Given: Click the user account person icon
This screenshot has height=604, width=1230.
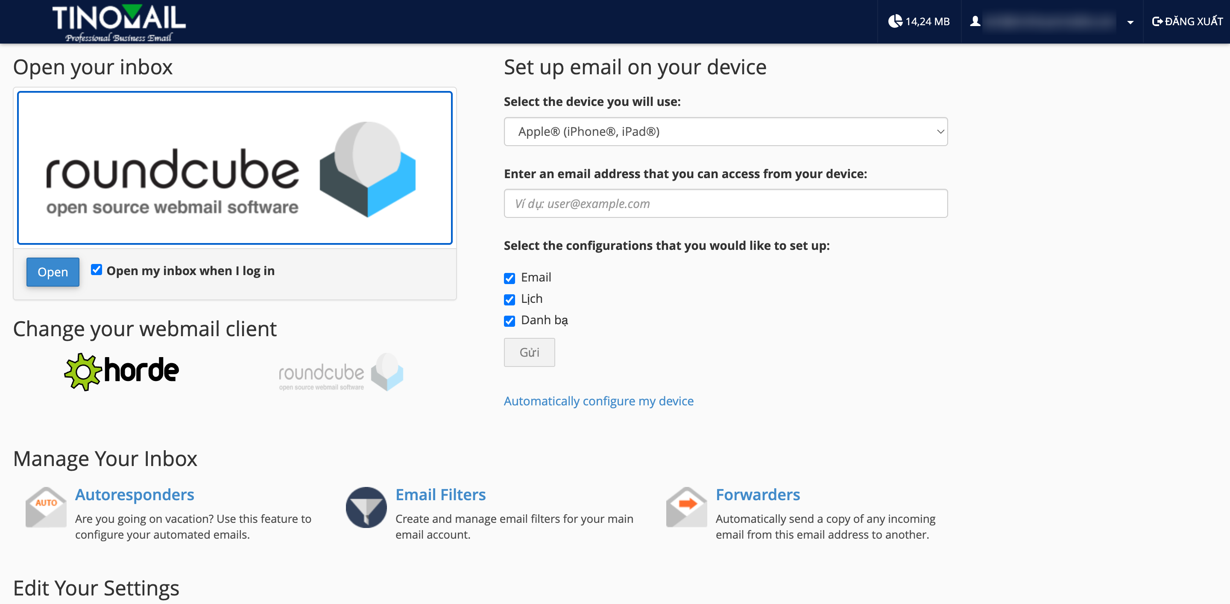Looking at the screenshot, I should (x=975, y=21).
